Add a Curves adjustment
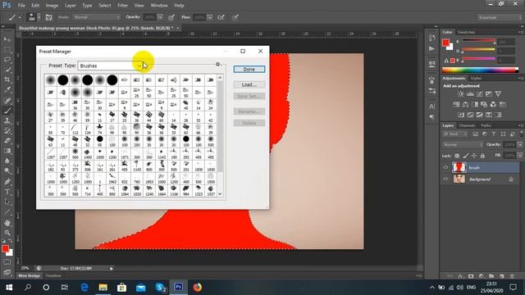This screenshot has width=525, height=295. pyautogui.click(x=479, y=94)
